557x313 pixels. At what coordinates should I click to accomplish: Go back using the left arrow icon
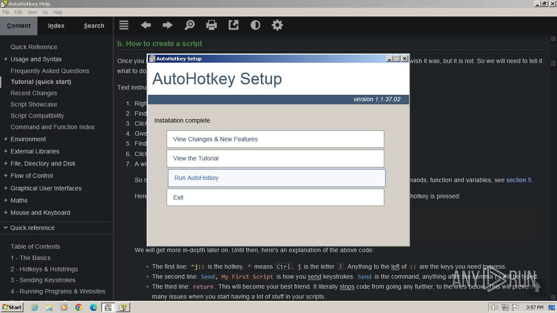point(146,25)
